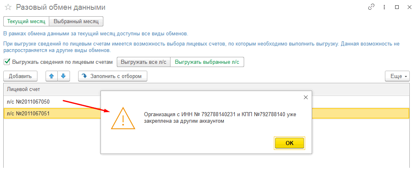Close the Разовый обмен данными form

click(409, 7)
